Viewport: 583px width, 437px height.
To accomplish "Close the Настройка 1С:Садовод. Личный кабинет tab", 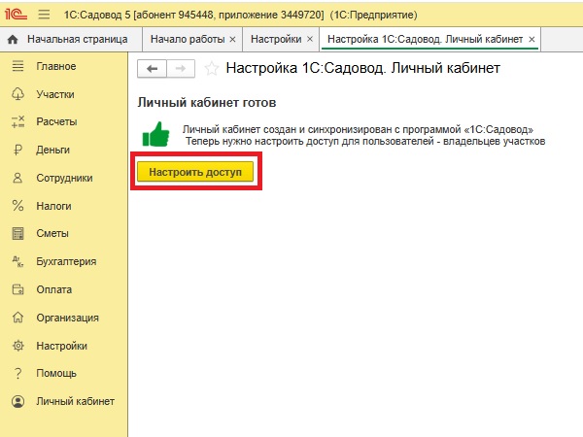I will [532, 40].
